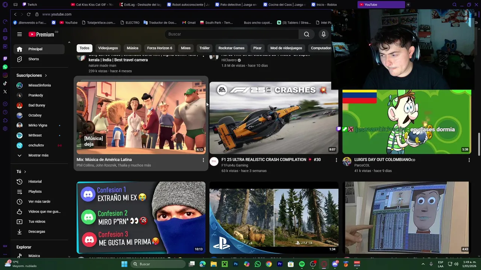Open options menu for F1 25 crash compilation

tap(336, 160)
